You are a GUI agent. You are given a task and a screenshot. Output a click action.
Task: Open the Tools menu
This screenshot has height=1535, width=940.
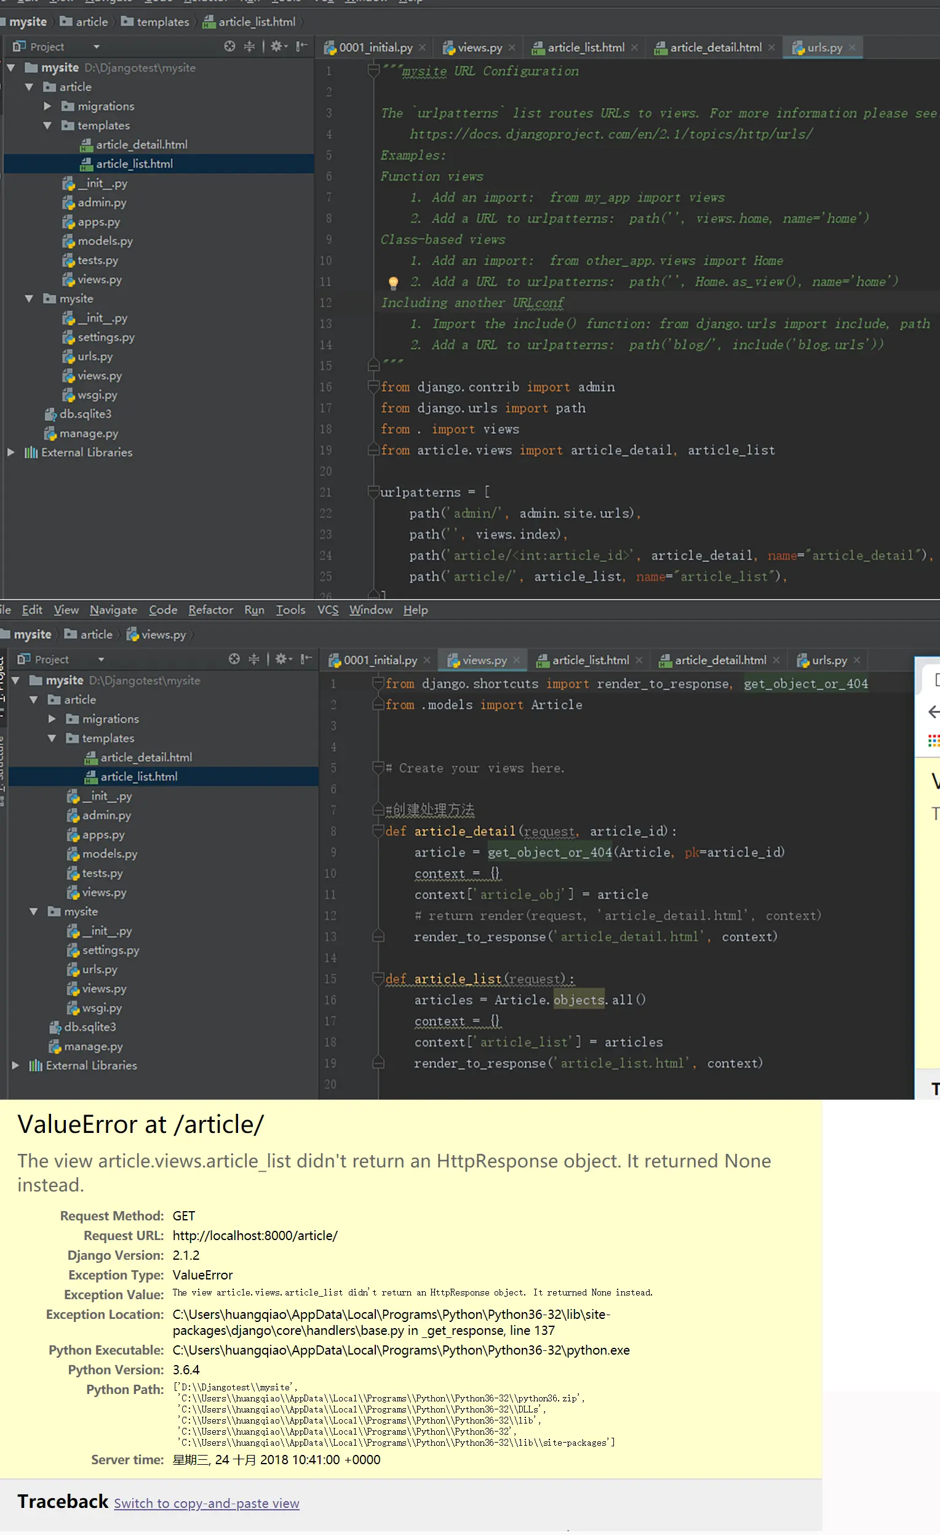(291, 610)
